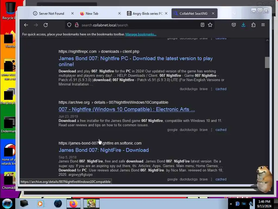Expand more options dots for archive.org result
Viewport: 278px width, 209px height.
coord(211,130)
